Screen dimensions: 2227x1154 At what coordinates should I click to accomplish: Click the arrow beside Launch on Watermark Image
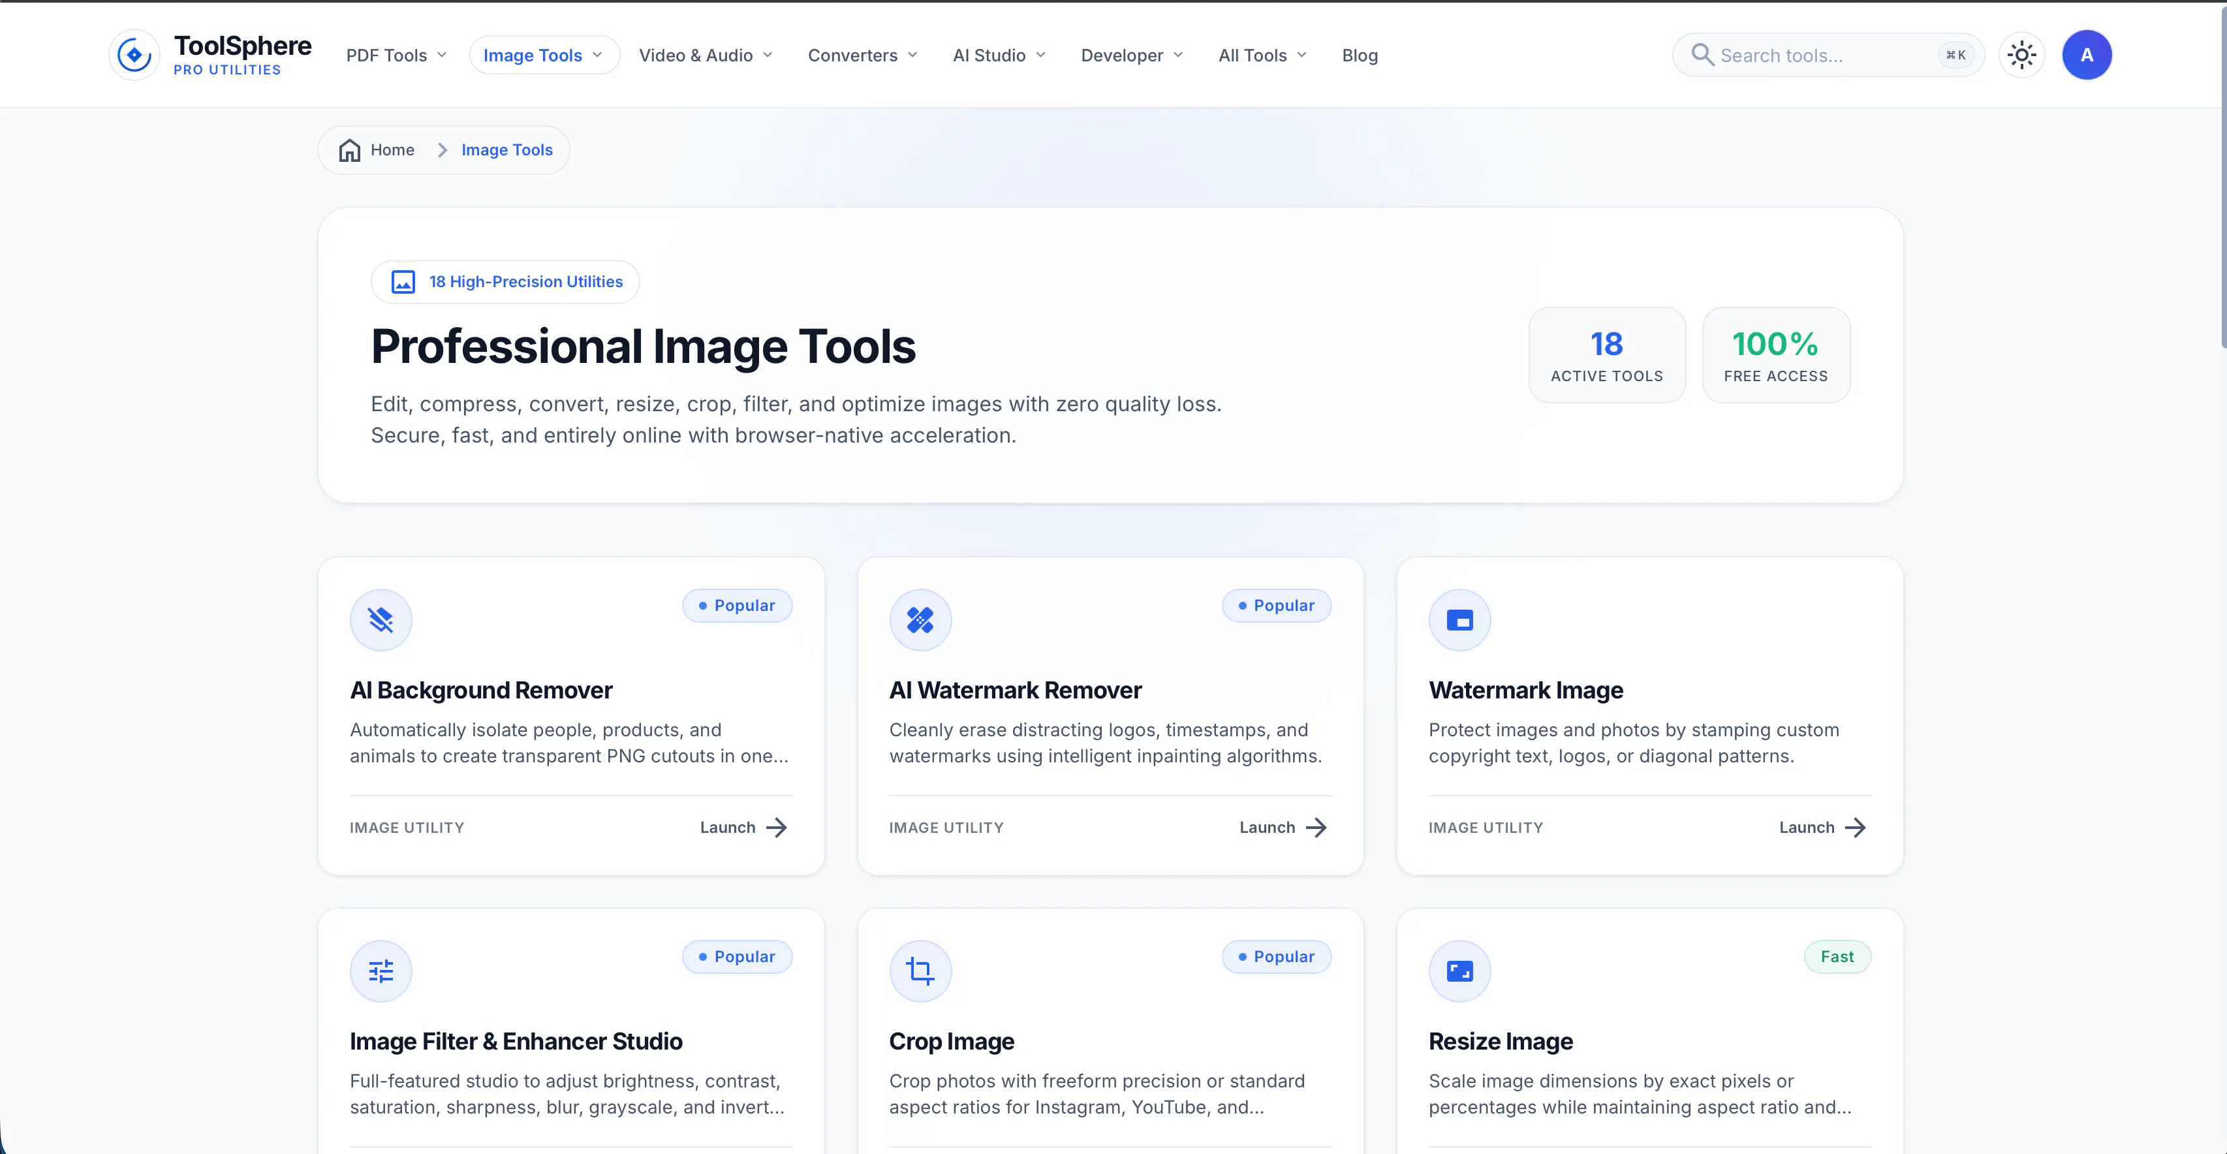coord(1855,828)
